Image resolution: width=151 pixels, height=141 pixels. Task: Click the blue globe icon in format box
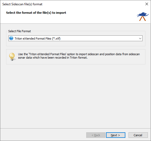(x=11, y=38)
